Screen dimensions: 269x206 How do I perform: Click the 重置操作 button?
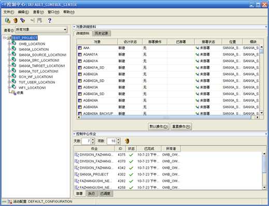pos(181,126)
